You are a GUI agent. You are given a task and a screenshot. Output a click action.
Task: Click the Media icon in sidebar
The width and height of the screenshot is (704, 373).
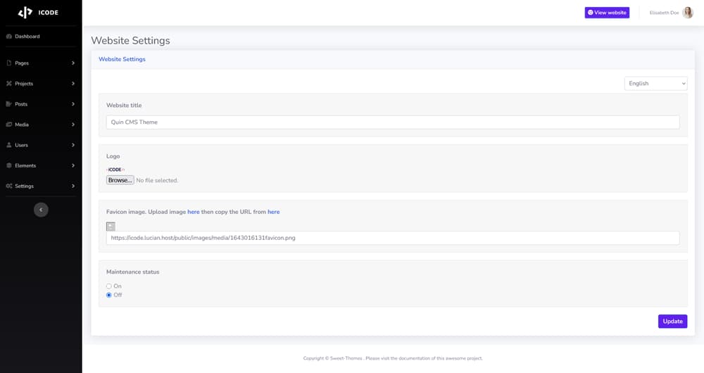pos(9,125)
